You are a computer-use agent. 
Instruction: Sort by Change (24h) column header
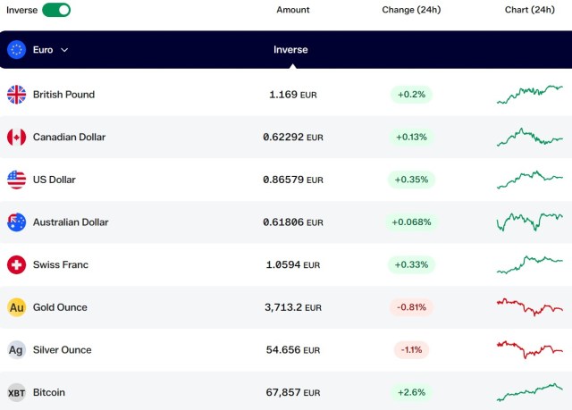[411, 10]
